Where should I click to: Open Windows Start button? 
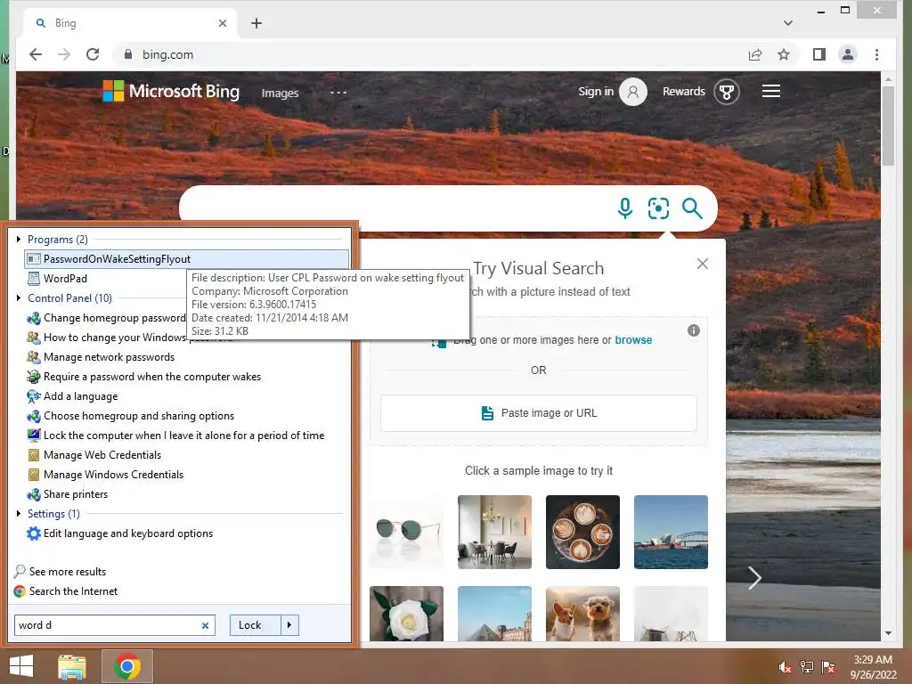pyautogui.click(x=21, y=666)
